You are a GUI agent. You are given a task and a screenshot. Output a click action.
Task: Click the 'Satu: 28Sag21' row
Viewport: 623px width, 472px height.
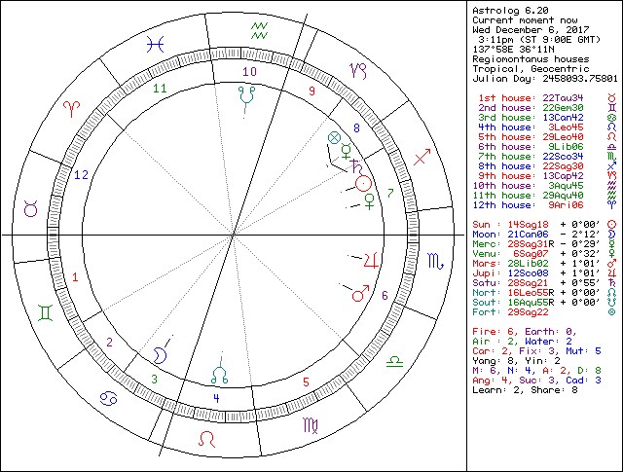point(544,283)
